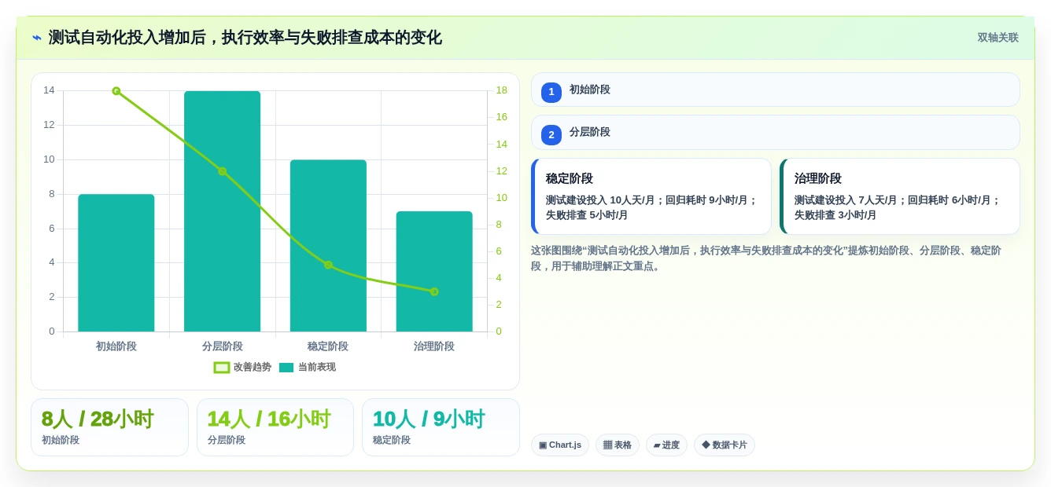Click the Chart.js tag

560,445
